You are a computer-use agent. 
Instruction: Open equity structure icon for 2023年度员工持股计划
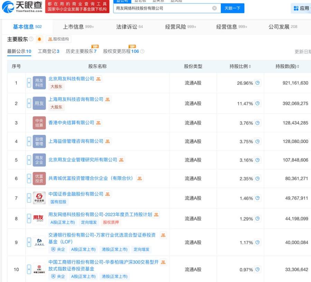click(x=156, y=215)
